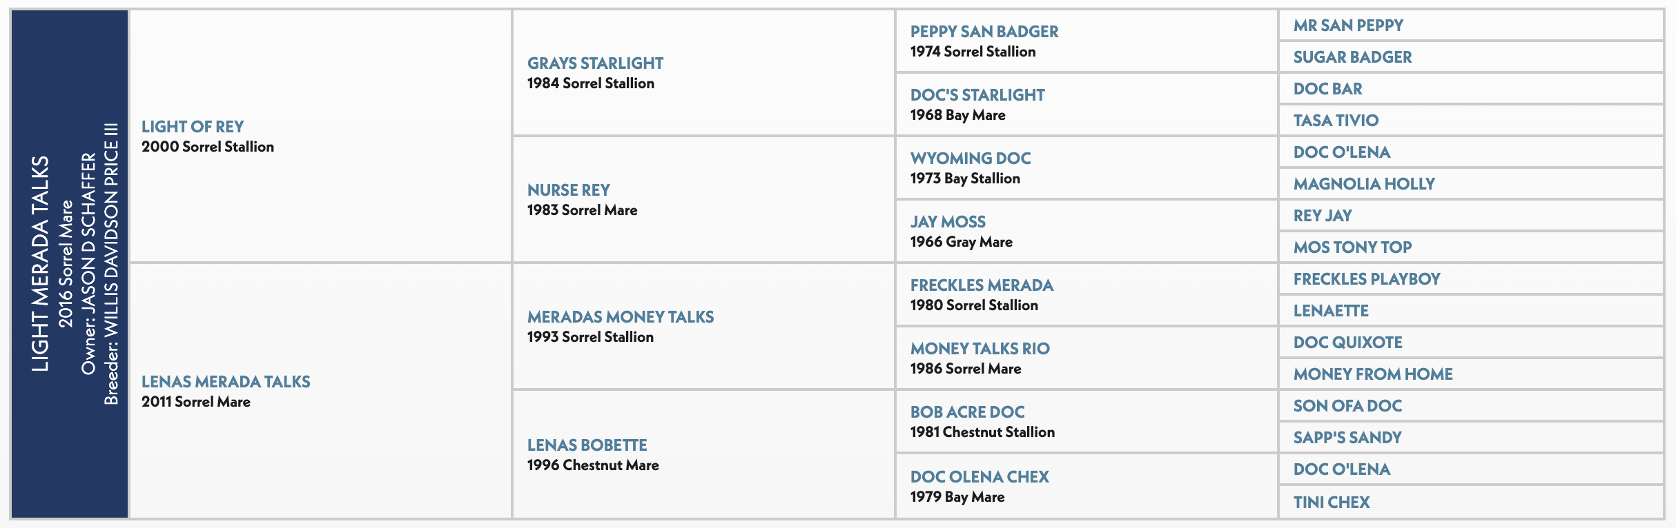The width and height of the screenshot is (1676, 528).
Task: Open the MAGNOLIA HOLLY link
Action: point(1364,184)
